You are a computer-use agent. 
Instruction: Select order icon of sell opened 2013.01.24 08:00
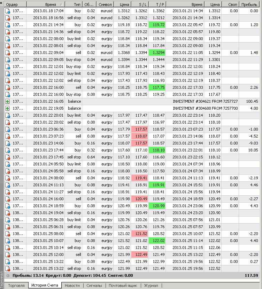[x=8, y=178]
